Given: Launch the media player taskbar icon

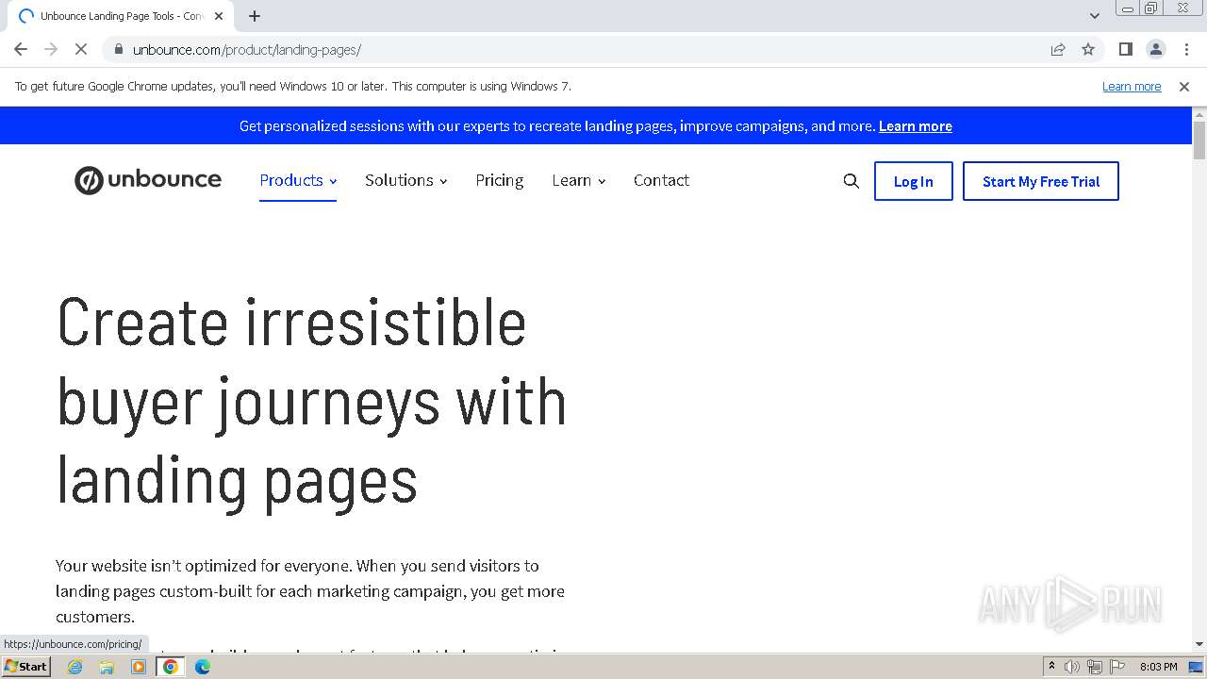Looking at the screenshot, I should click(139, 667).
